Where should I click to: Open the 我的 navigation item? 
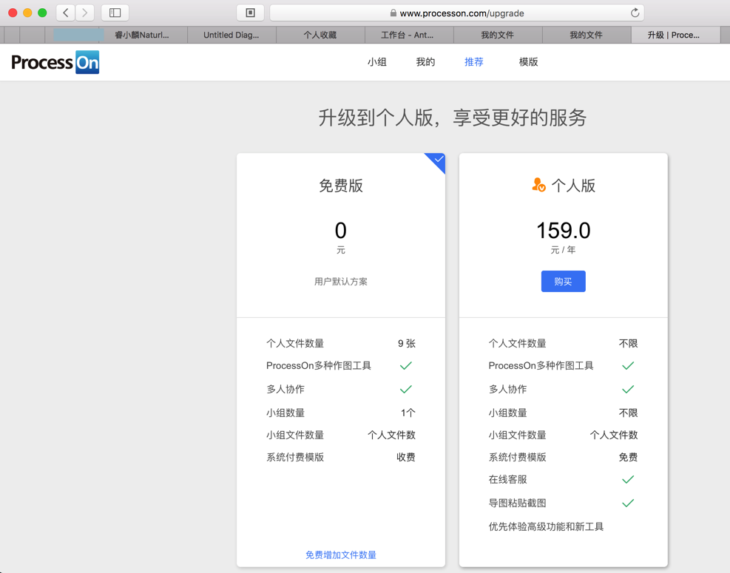pyautogui.click(x=425, y=62)
